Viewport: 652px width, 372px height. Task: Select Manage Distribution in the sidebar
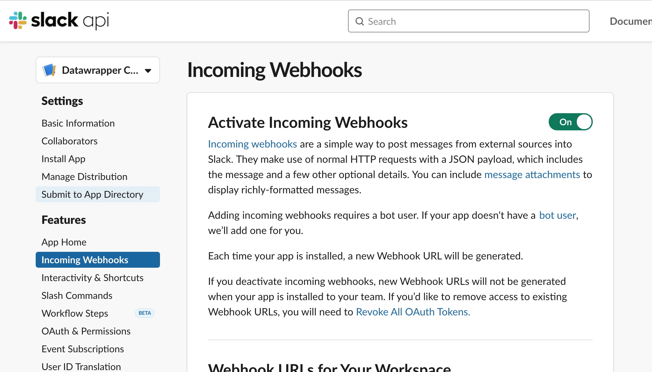pyautogui.click(x=84, y=176)
